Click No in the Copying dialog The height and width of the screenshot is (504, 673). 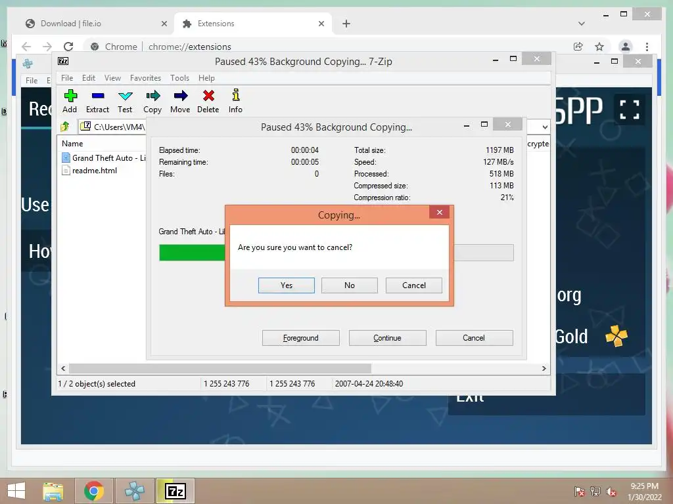[350, 285]
